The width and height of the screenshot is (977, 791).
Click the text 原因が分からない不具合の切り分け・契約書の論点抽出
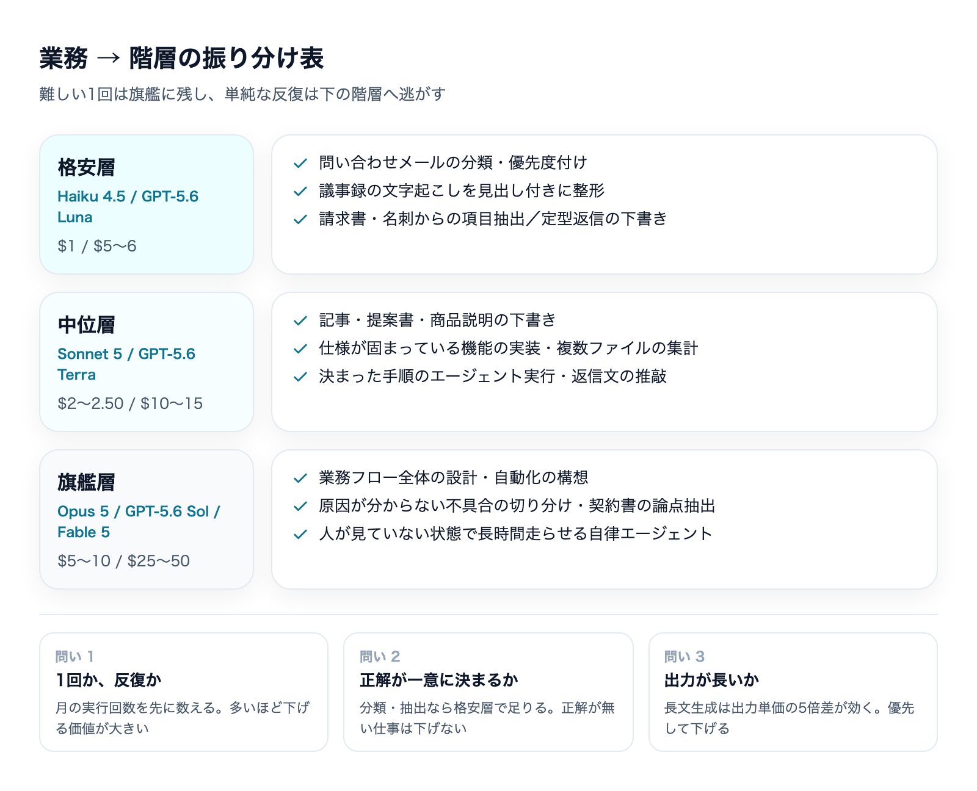point(517,506)
